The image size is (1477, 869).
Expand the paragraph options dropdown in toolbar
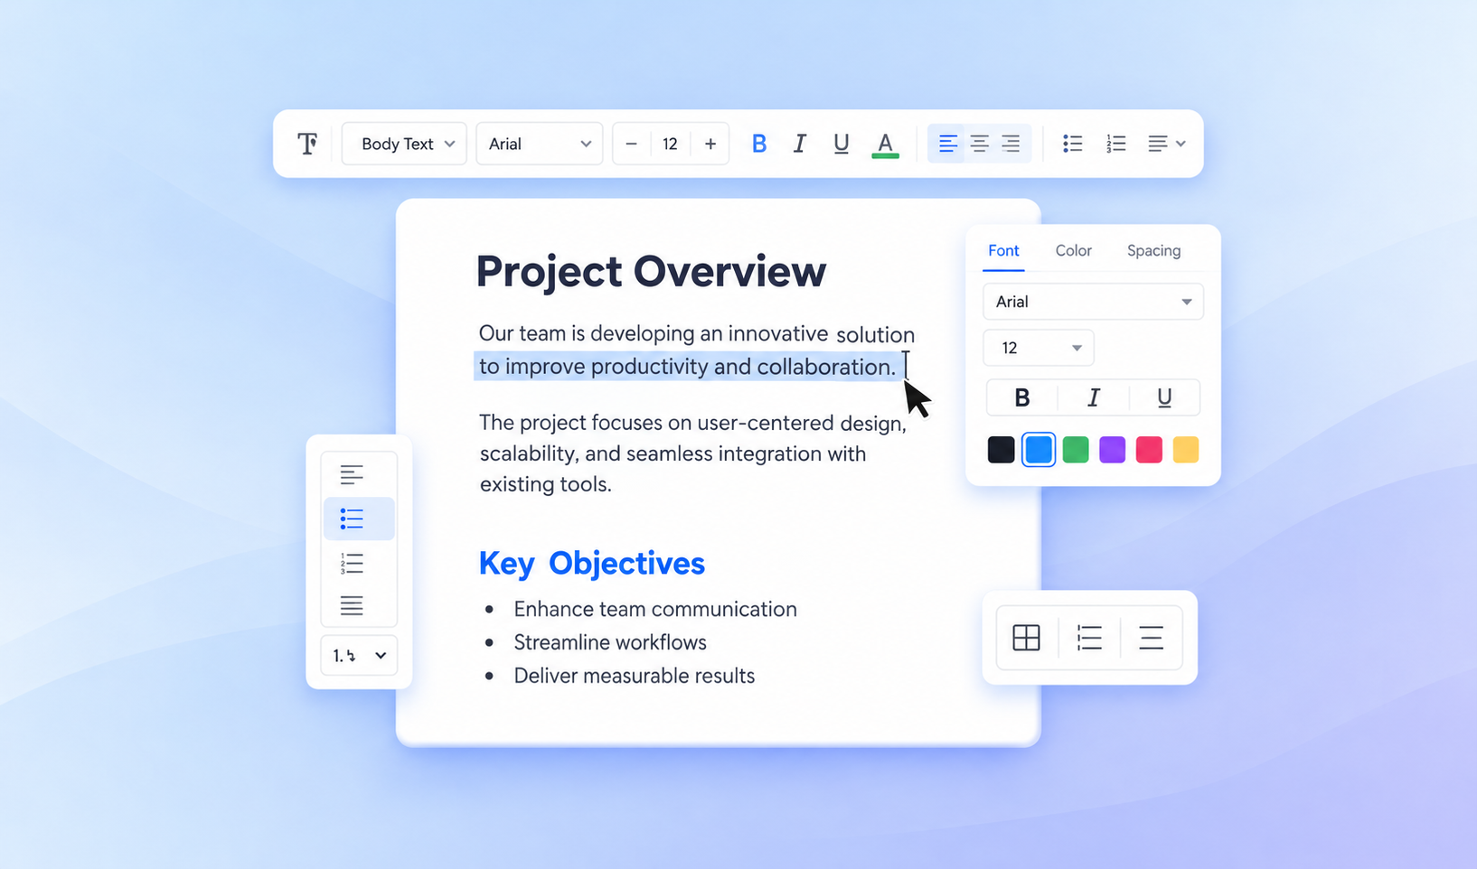pyautogui.click(x=1167, y=144)
